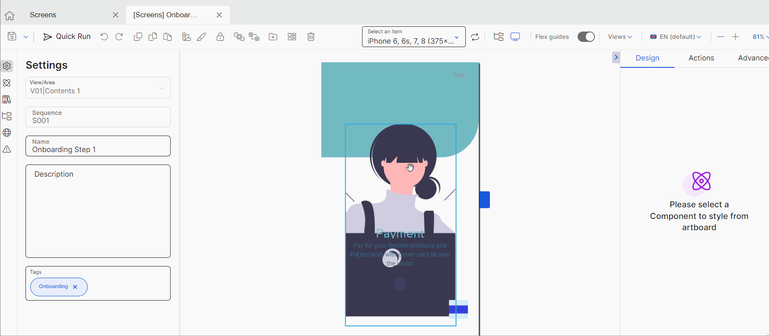
Task: Select the paintbrush icon in toolbar
Action: click(x=201, y=37)
